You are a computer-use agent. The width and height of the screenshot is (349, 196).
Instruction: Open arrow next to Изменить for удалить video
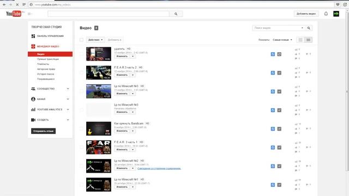click(x=133, y=56)
